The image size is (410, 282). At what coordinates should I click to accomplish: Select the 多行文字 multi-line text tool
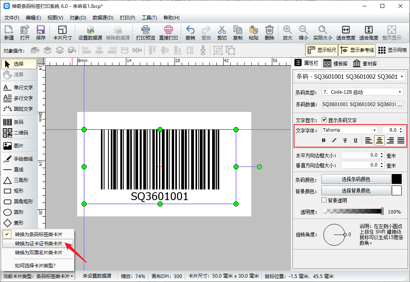[x=19, y=98]
